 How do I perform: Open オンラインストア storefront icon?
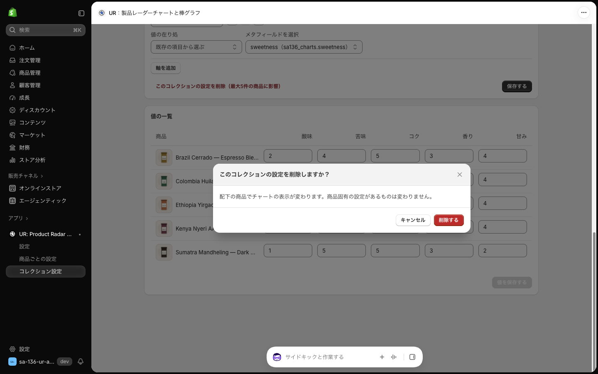tap(12, 188)
